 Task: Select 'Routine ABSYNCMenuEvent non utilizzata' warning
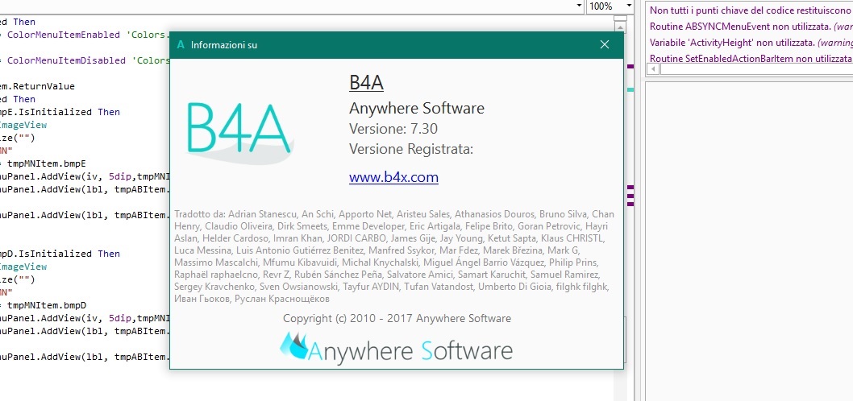(x=751, y=26)
